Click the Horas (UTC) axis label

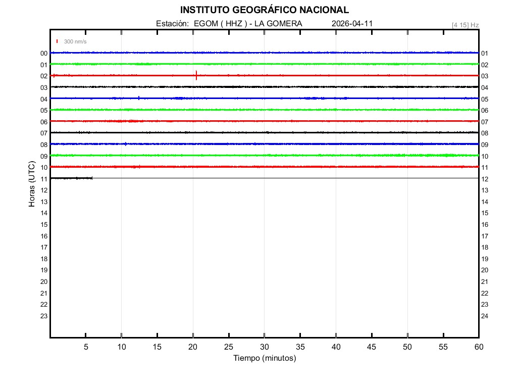pos(32,184)
